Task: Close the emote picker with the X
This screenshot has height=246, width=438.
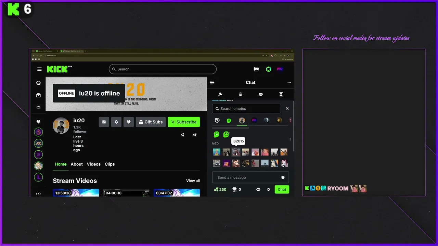Action: coord(287,108)
